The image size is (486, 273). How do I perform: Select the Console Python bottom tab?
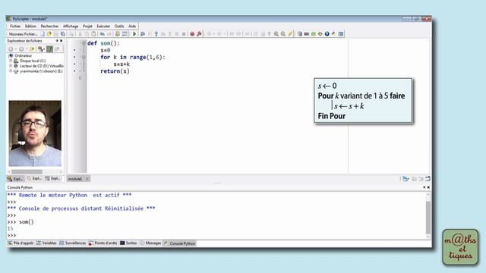(x=179, y=243)
